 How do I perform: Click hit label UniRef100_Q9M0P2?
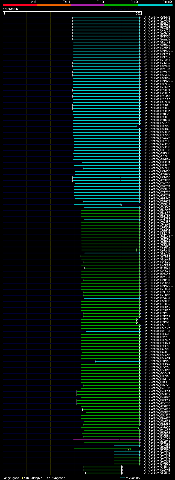[157, 72]
